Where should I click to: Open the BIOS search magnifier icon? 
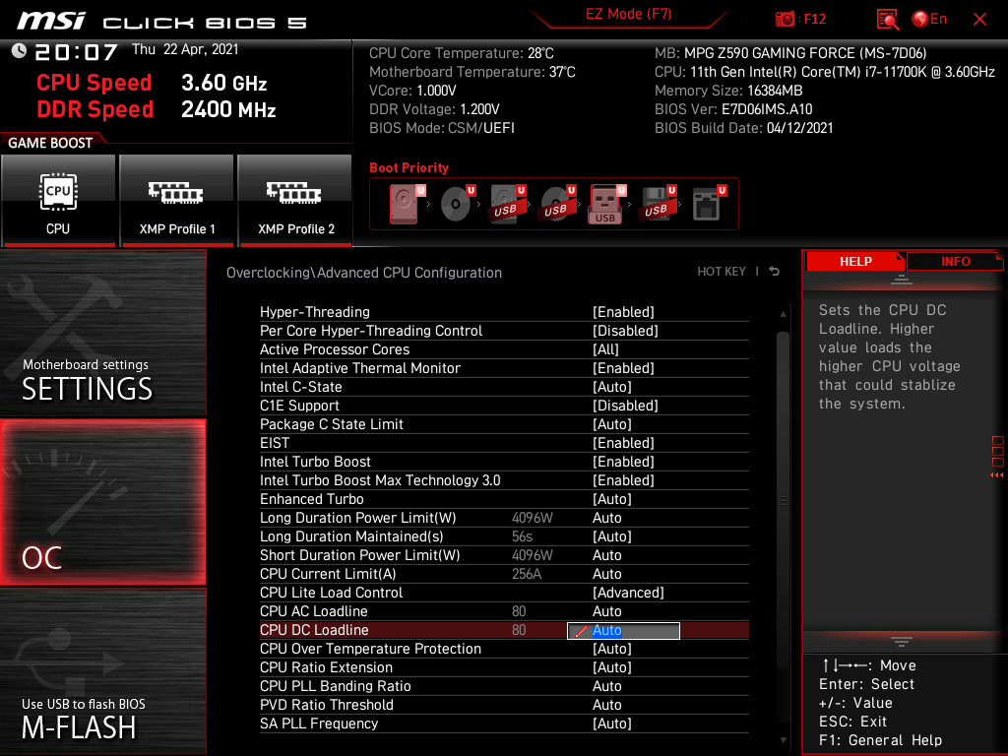point(887,20)
